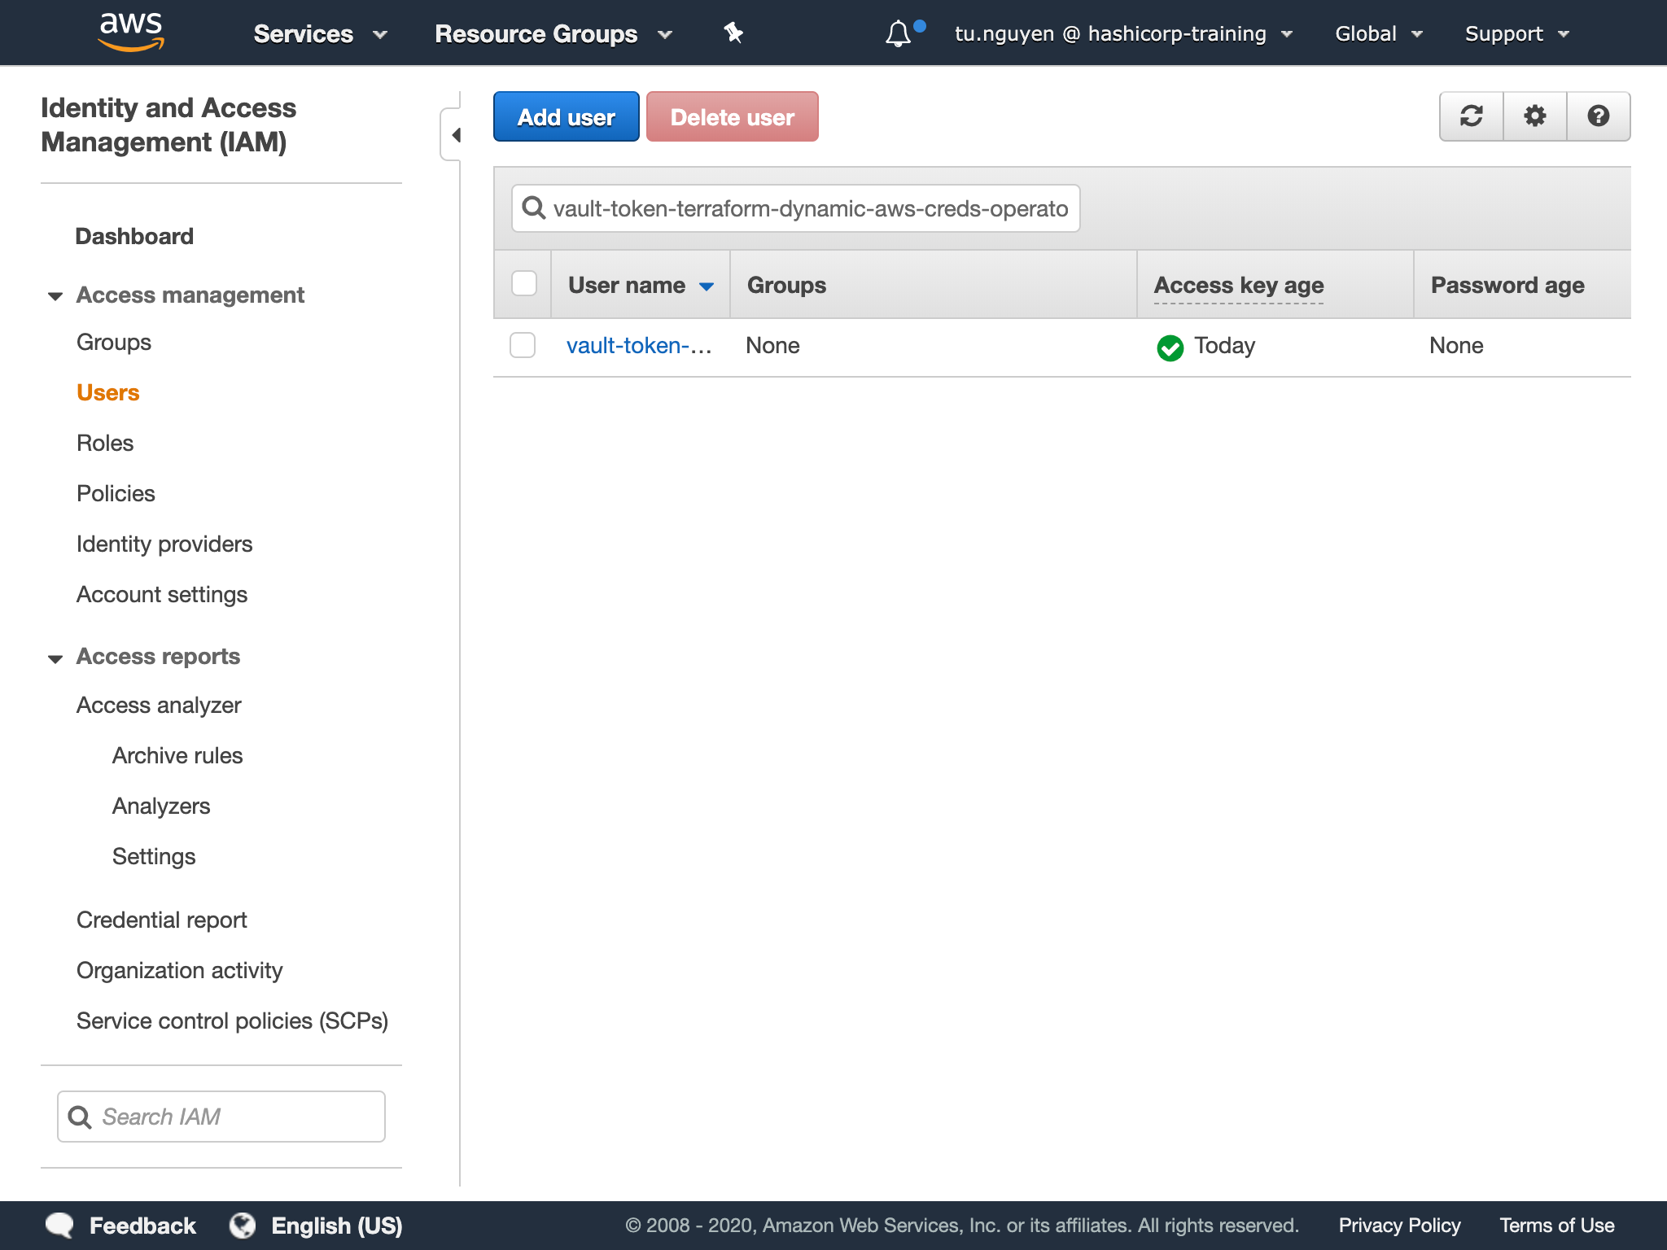Select the vault-token user row checkbox
This screenshot has height=1250, width=1667.
tap(522, 345)
